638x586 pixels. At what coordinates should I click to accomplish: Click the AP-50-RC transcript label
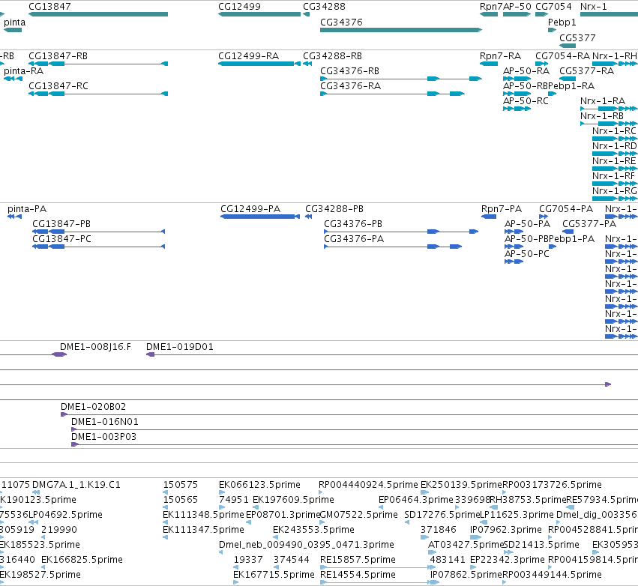coord(526,101)
